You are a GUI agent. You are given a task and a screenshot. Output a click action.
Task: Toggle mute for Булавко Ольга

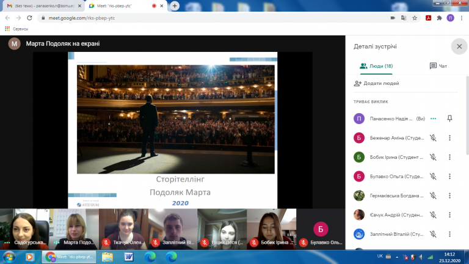433,176
